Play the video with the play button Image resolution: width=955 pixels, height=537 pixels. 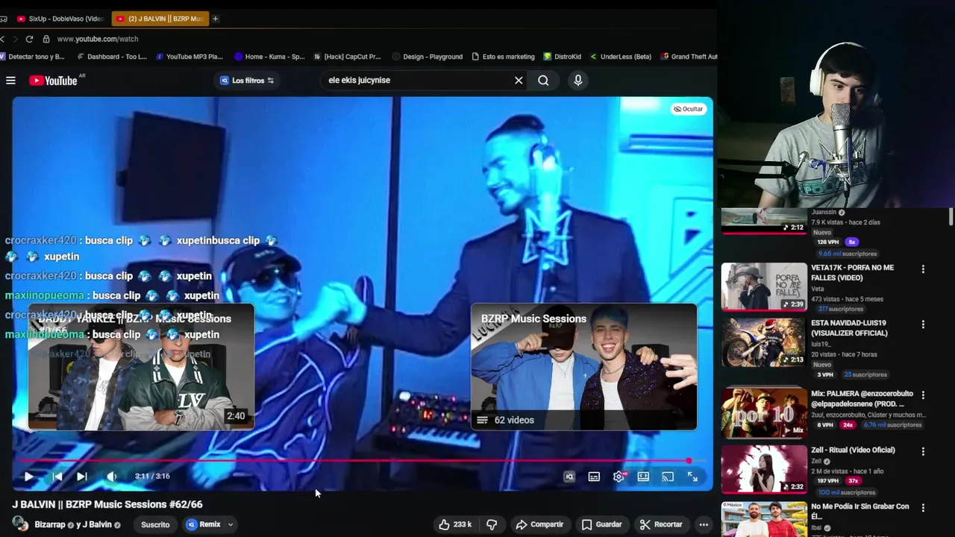pos(28,477)
